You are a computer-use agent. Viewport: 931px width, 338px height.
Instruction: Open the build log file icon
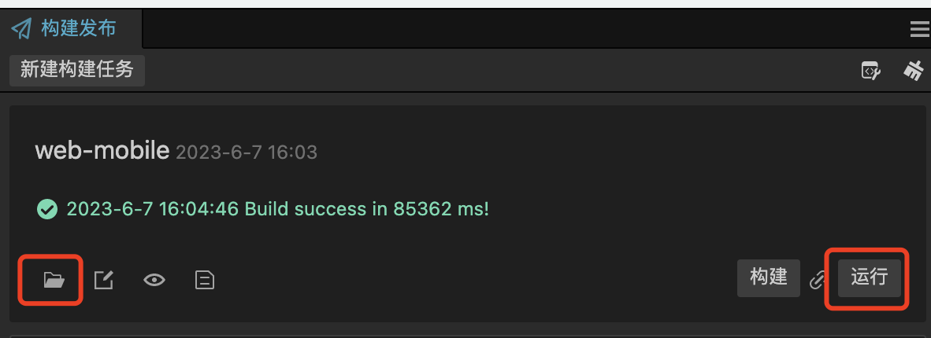point(205,280)
